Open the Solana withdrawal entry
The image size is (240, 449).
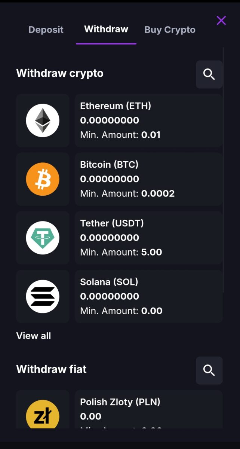148,296
